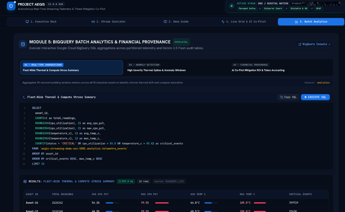Click the database icon beside Module 5 heading
Image resolution: width=345 pixels, height=212 pixels.
23,44
